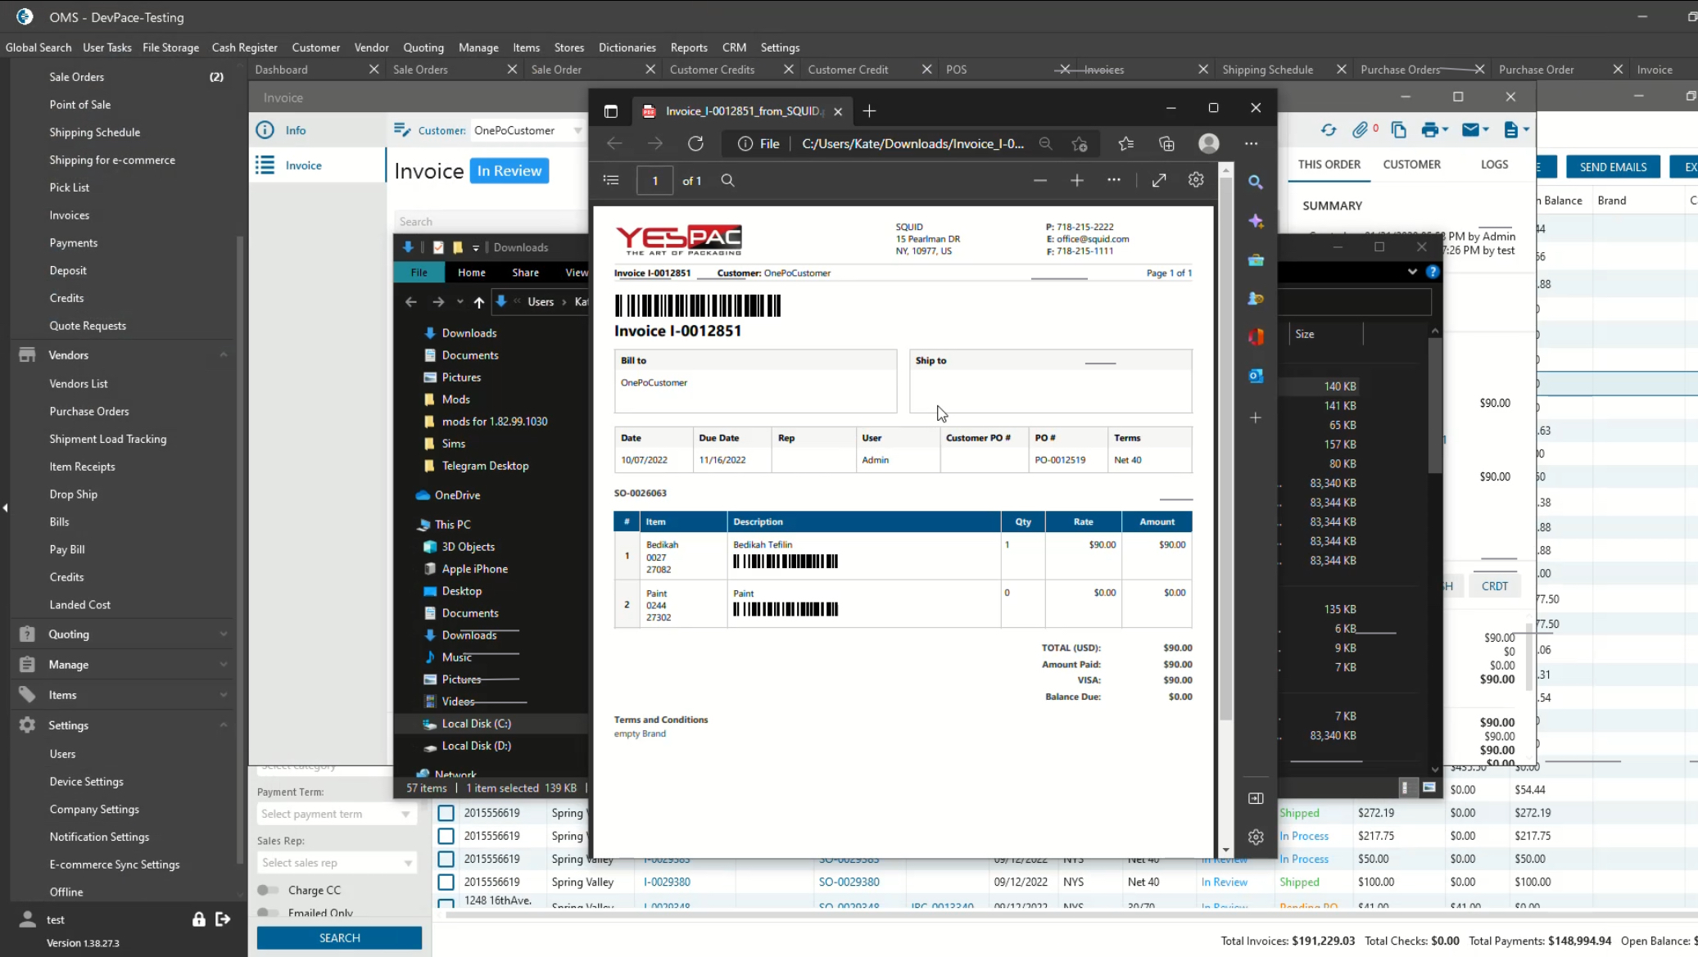Click the lock icon beside test user
1698x957 pixels.
(x=198, y=919)
